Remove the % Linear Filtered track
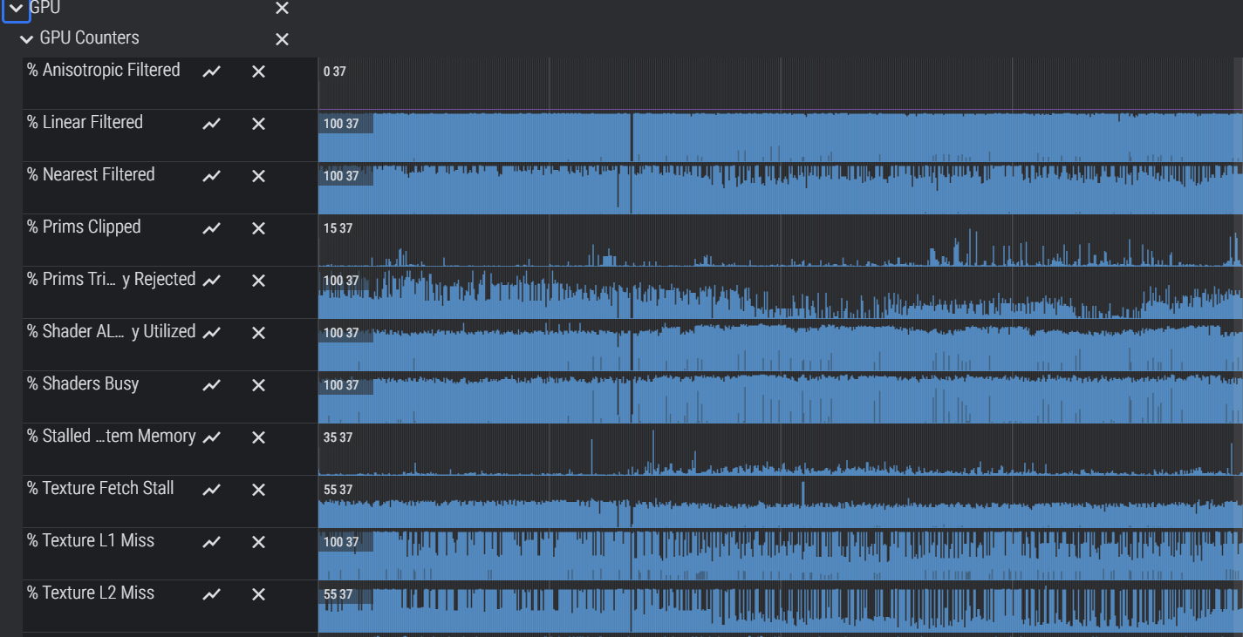This screenshot has height=637, width=1243. [258, 124]
